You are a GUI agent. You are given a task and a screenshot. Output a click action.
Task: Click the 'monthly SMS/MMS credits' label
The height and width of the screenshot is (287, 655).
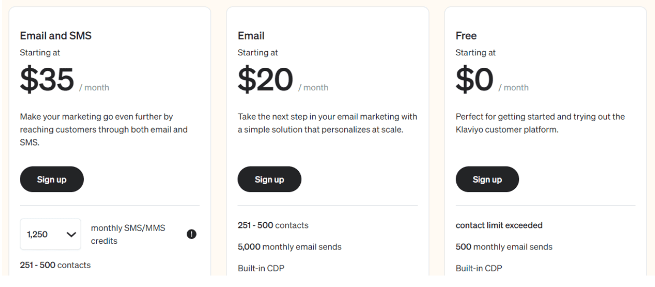[x=128, y=235]
